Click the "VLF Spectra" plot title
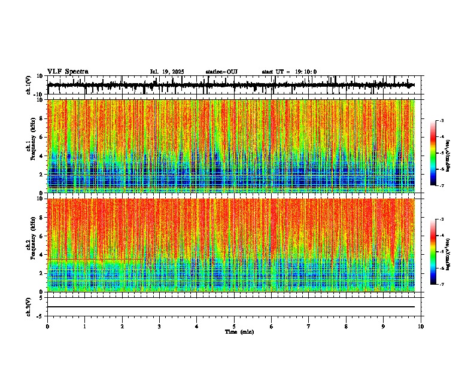 pos(68,72)
